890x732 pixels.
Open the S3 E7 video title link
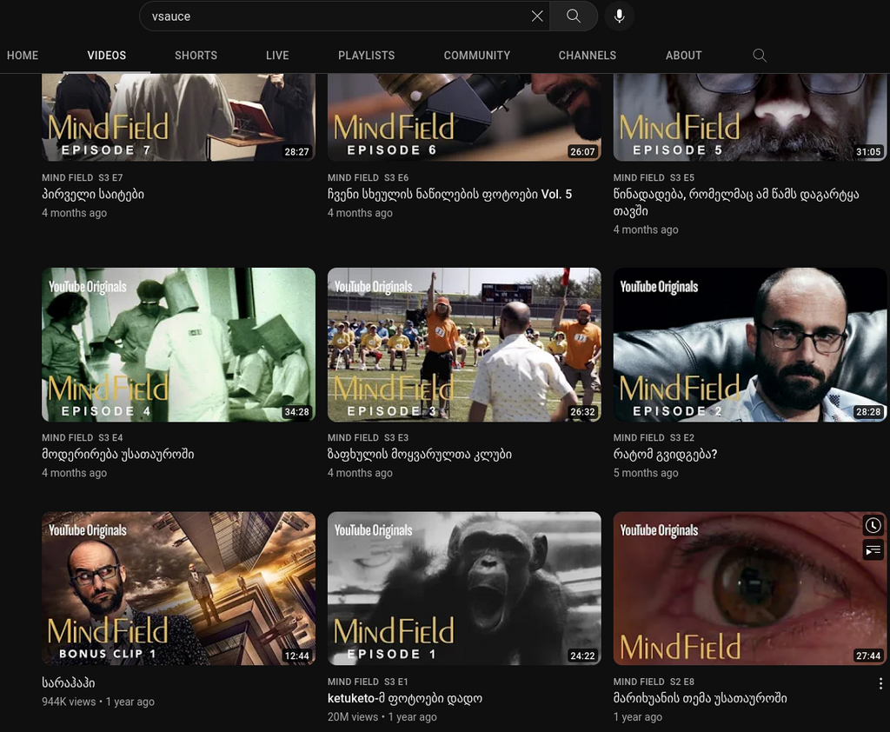tap(93, 194)
